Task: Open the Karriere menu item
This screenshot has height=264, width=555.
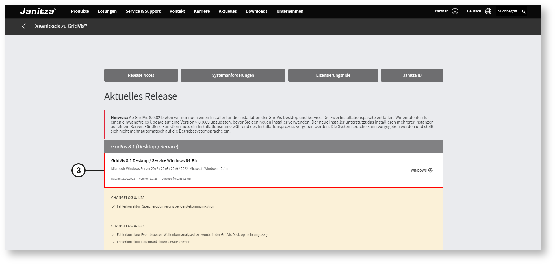Action: point(202,11)
